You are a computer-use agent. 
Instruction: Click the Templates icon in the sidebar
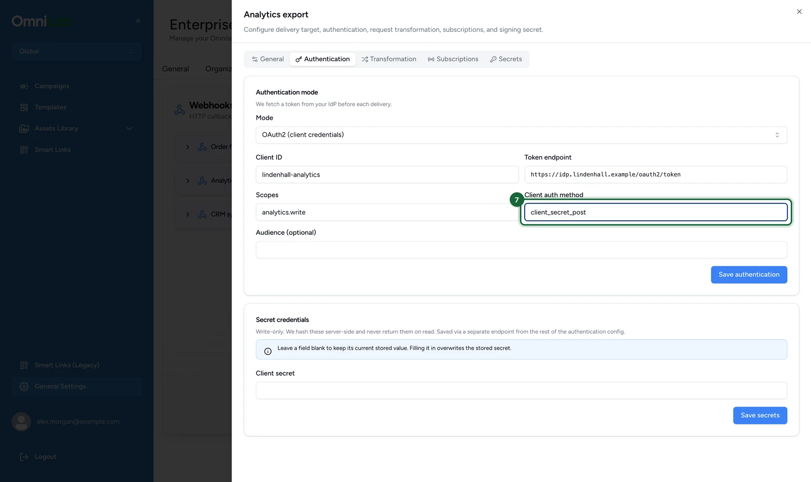(x=24, y=107)
